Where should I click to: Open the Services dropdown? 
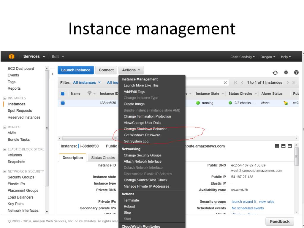[34, 56]
